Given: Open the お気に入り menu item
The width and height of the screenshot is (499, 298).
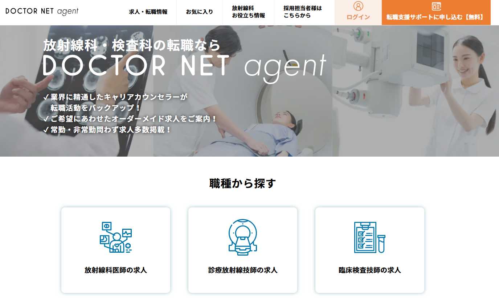Looking at the screenshot, I should pyautogui.click(x=200, y=12).
